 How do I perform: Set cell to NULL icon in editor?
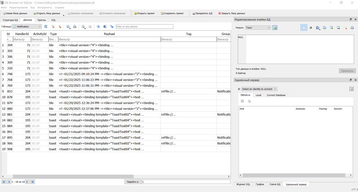[345, 28]
